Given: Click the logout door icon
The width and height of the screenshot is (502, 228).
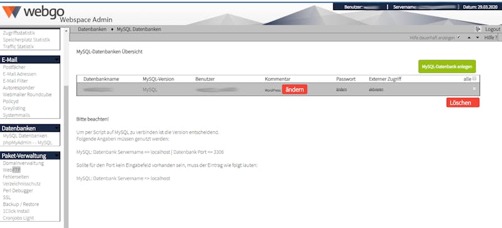Looking at the screenshot, I should (478, 29).
